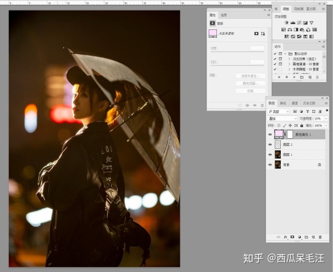333x272 pixels.
Task: Add a Levels adjustment (histogram icon)
Action: 293,23
